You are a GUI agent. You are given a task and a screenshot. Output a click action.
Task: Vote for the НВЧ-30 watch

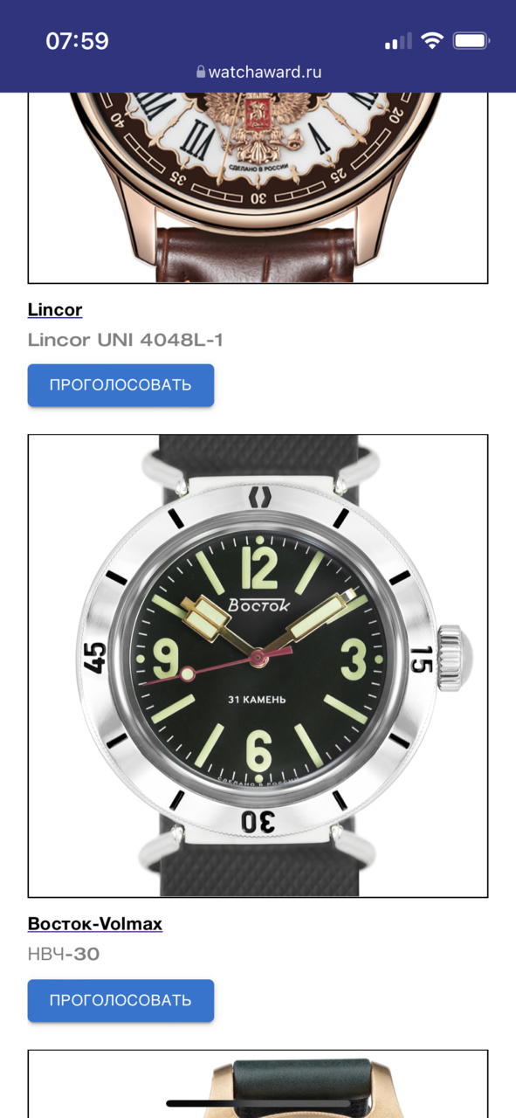pyautogui.click(x=120, y=1000)
